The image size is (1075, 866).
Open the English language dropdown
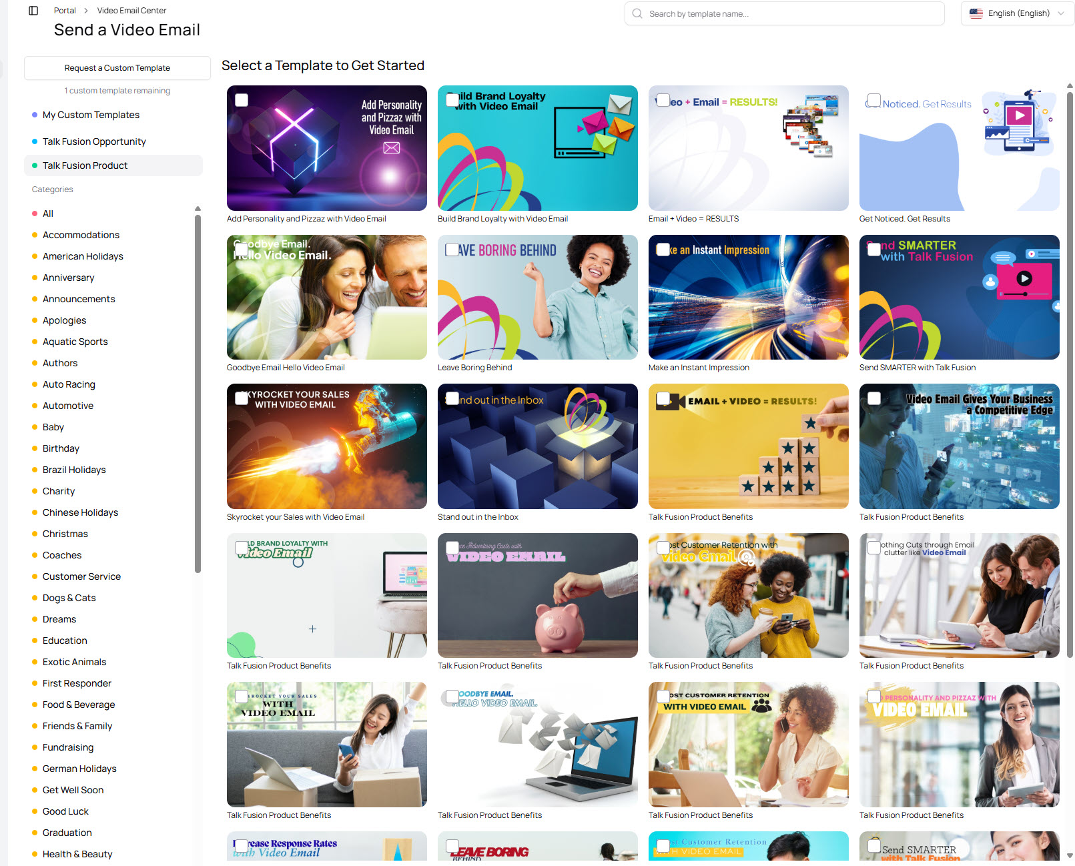1017,13
